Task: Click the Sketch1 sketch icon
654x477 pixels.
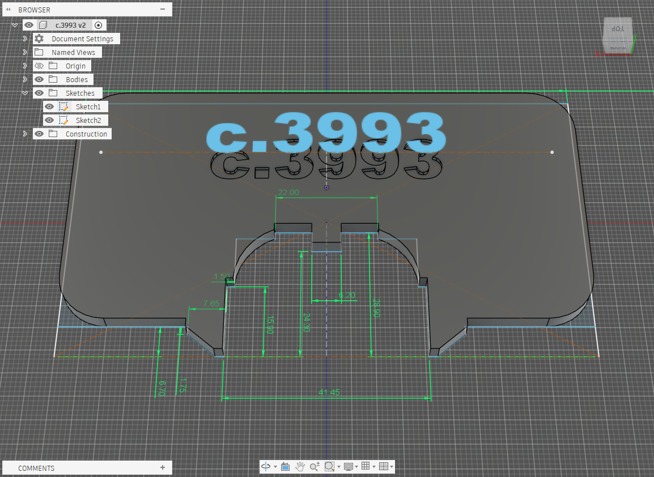Action: (63, 107)
